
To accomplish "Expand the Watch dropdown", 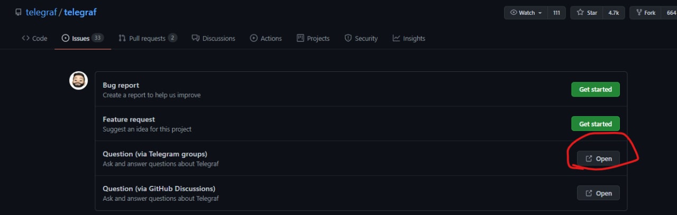I will click(526, 13).
